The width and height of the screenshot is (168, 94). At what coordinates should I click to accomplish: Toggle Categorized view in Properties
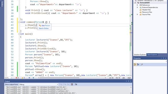135,64
